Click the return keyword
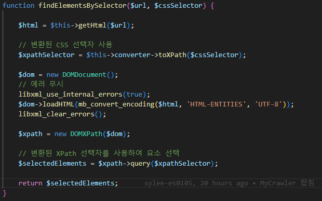This screenshot has height=201, width=322. (x=31, y=183)
